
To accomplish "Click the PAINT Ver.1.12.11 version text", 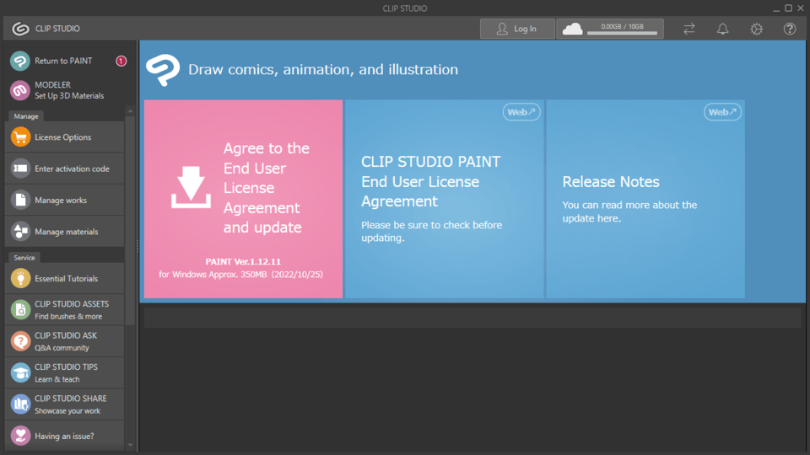I will coord(243,261).
